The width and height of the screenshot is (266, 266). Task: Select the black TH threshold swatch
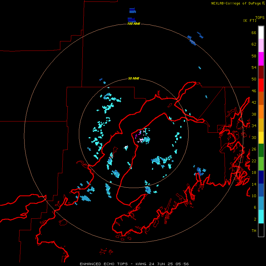(261, 230)
